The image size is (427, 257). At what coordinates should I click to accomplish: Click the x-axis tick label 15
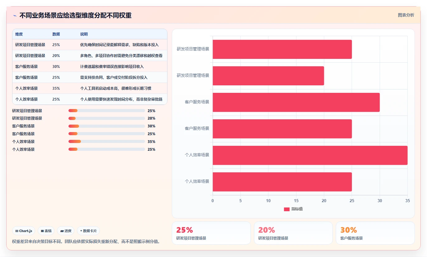296,201
